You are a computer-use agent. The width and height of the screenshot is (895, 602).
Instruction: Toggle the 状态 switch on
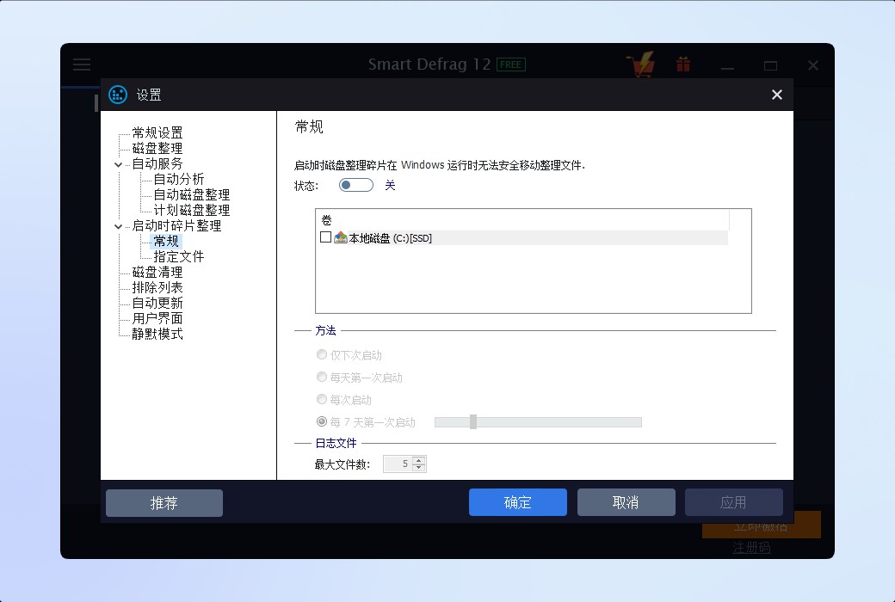click(356, 185)
